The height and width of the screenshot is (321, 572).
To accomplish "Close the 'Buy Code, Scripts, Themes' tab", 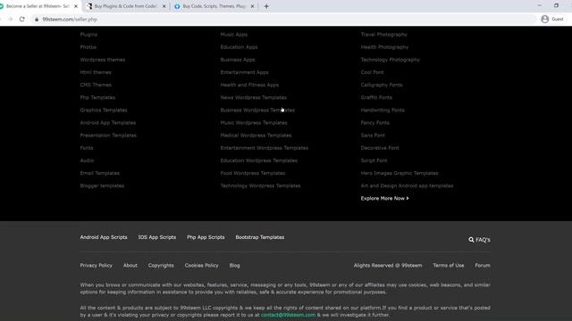I will point(252,6).
